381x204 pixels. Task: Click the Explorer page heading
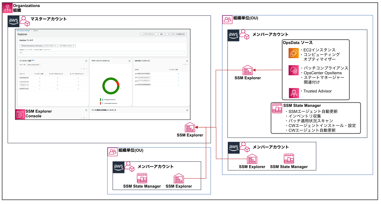coord(22,34)
